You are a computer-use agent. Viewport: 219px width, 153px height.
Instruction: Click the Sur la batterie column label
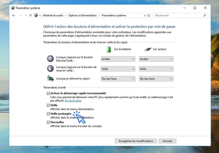click(x=123, y=49)
